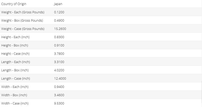Select the 15.2600 case weight value
This screenshot has height=107, width=202.
click(x=60, y=29)
